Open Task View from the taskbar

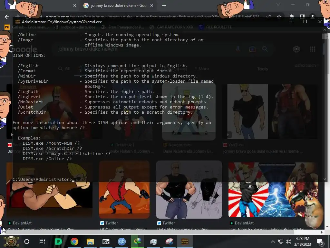42,242
